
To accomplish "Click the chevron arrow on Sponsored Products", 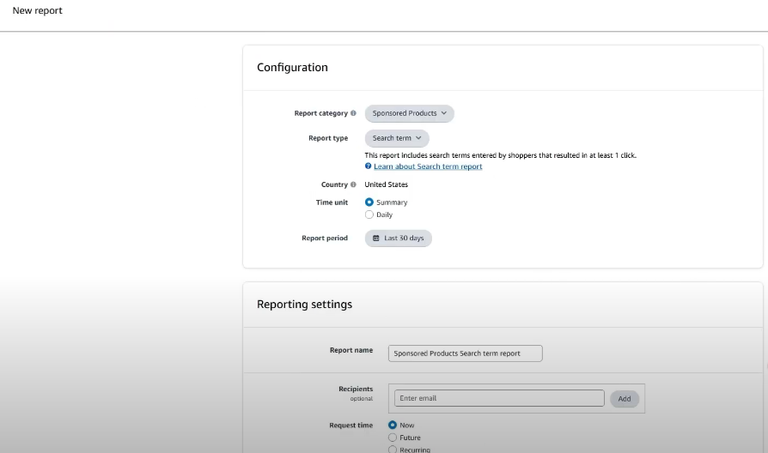I will [x=444, y=113].
